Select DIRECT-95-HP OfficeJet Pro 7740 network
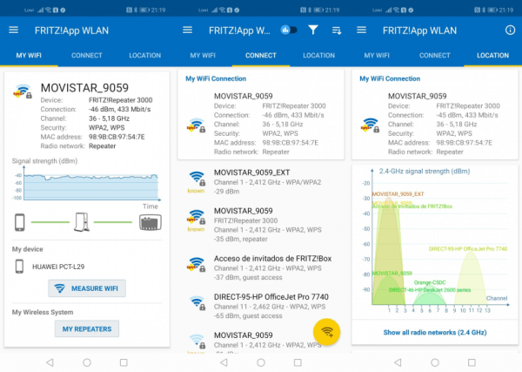 click(x=261, y=306)
